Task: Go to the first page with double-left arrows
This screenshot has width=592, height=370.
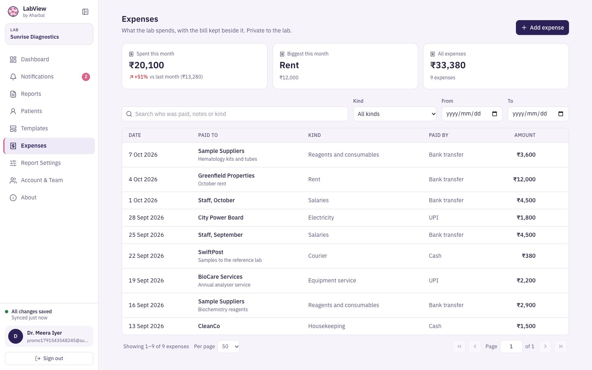Action: [x=459, y=347]
